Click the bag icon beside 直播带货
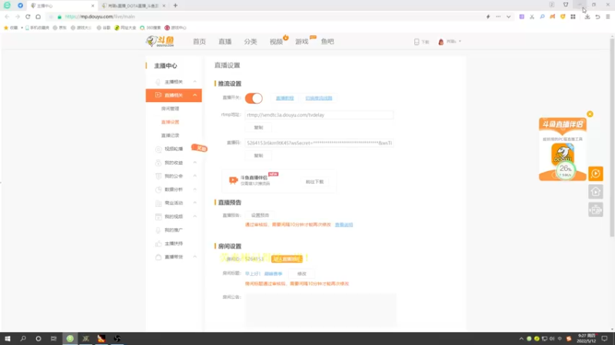Viewport: 615px width, 345px height. 158,257
